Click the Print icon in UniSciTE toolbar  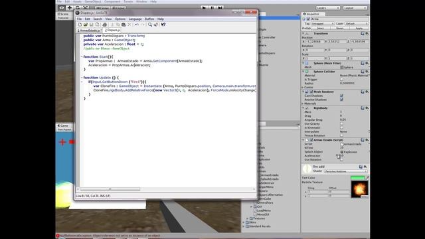(x=105, y=25)
